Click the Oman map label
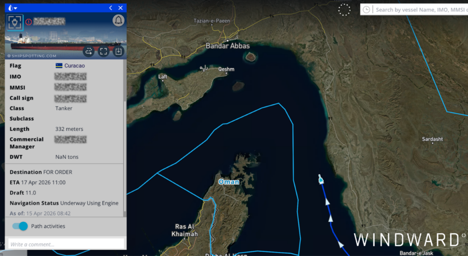The image size is (468, 256). 229,181
